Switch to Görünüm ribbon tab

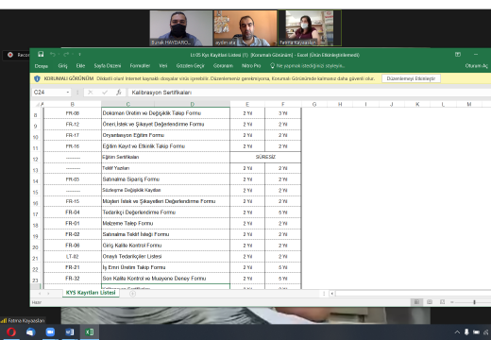click(x=223, y=66)
